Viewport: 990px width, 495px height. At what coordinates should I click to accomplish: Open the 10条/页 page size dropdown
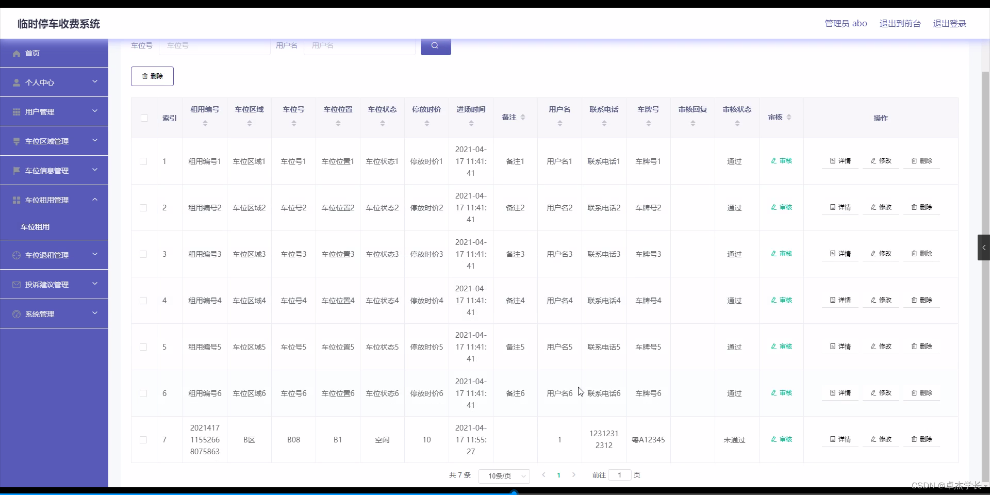click(x=504, y=476)
